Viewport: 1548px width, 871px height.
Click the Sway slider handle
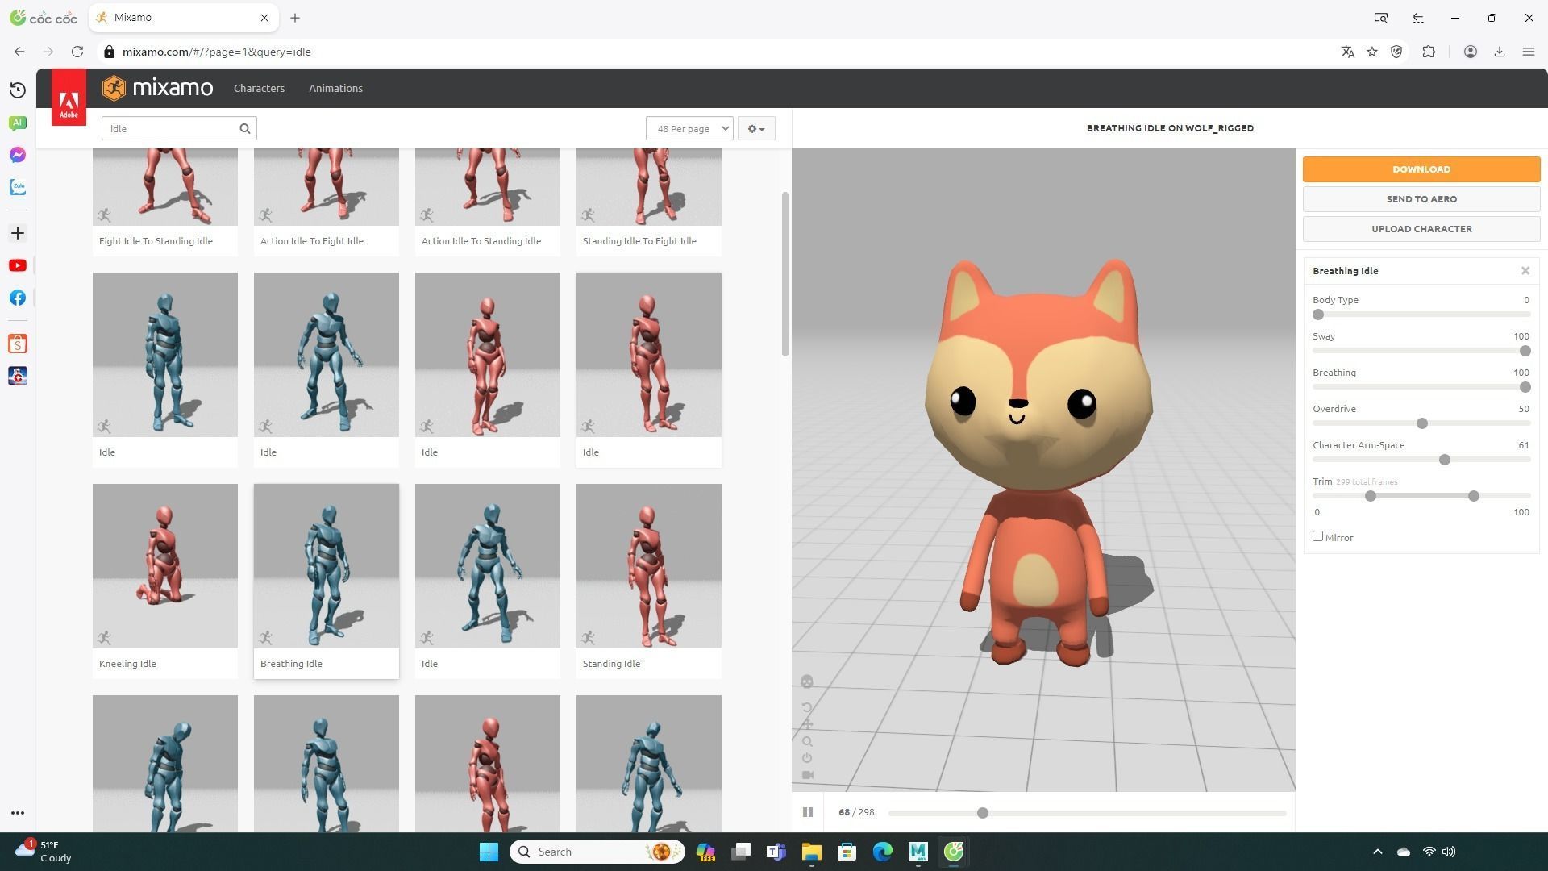coord(1525,351)
